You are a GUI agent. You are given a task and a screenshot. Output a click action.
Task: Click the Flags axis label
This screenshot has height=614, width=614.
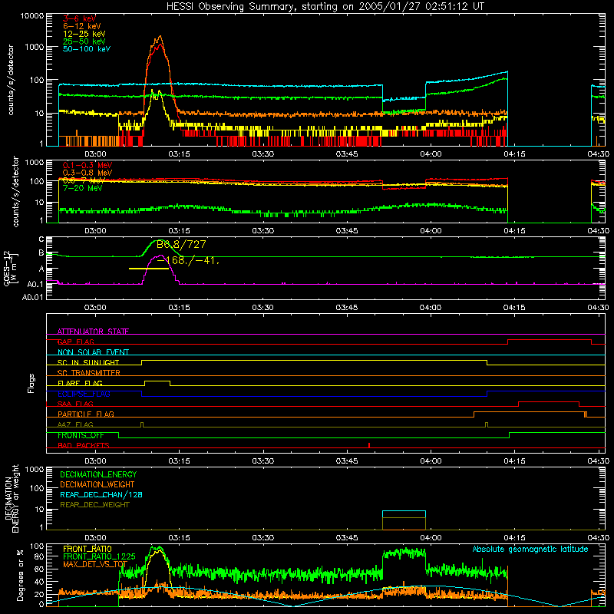pos(31,383)
